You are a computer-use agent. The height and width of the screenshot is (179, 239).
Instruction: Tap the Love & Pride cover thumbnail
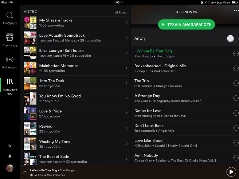point(30,114)
